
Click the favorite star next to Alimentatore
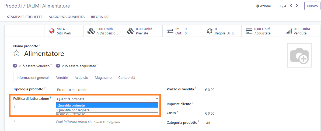(x=17, y=53)
